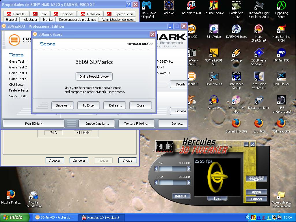The height and width of the screenshot is (222, 296).
Task: Open the DAEMON Tools desktop icon
Action: pyautogui.click(x=236, y=29)
